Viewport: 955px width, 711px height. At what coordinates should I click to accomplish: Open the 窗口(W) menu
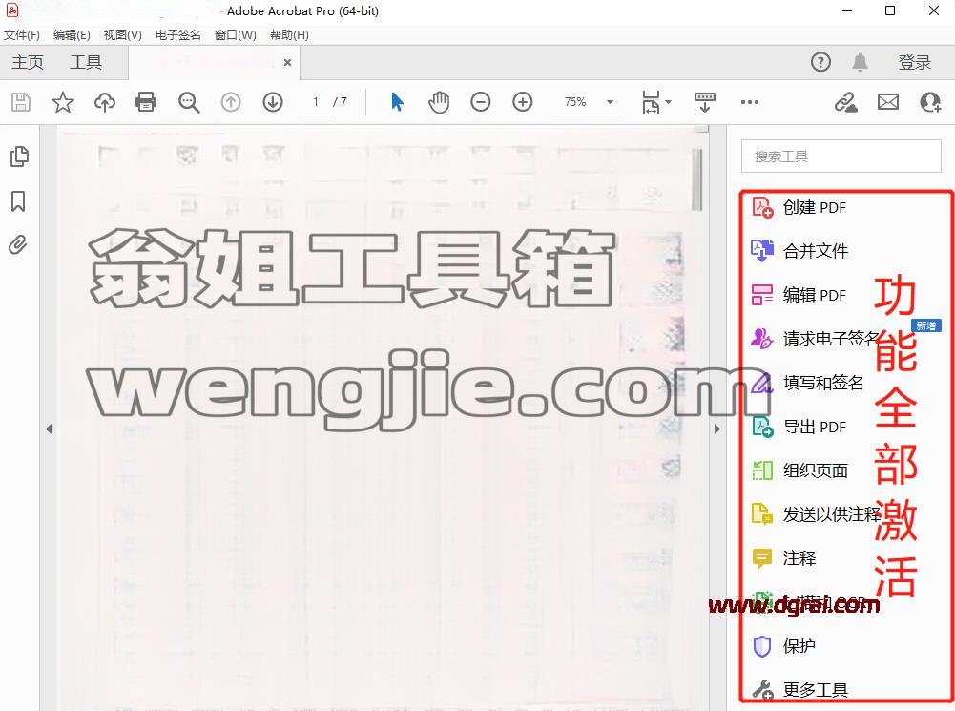[235, 34]
